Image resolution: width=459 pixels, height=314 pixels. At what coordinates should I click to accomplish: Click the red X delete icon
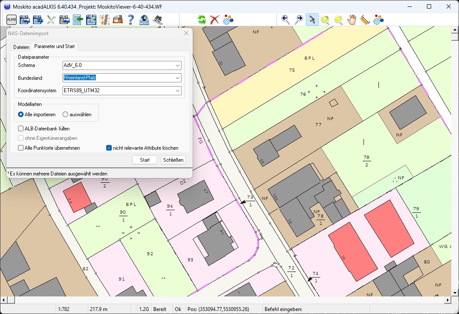[215, 19]
